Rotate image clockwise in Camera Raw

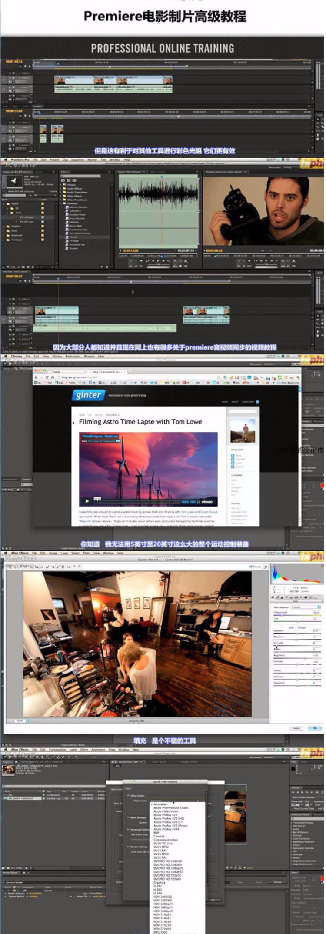(x=79, y=567)
